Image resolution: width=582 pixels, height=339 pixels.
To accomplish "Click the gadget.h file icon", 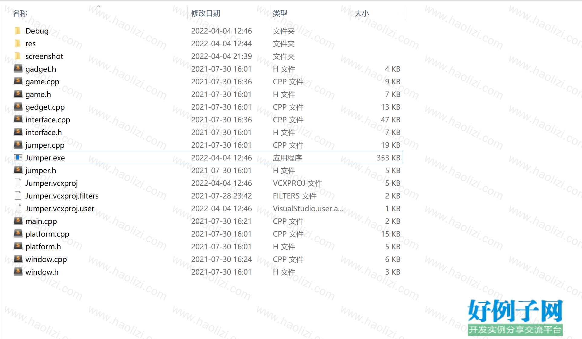I will click(x=18, y=69).
